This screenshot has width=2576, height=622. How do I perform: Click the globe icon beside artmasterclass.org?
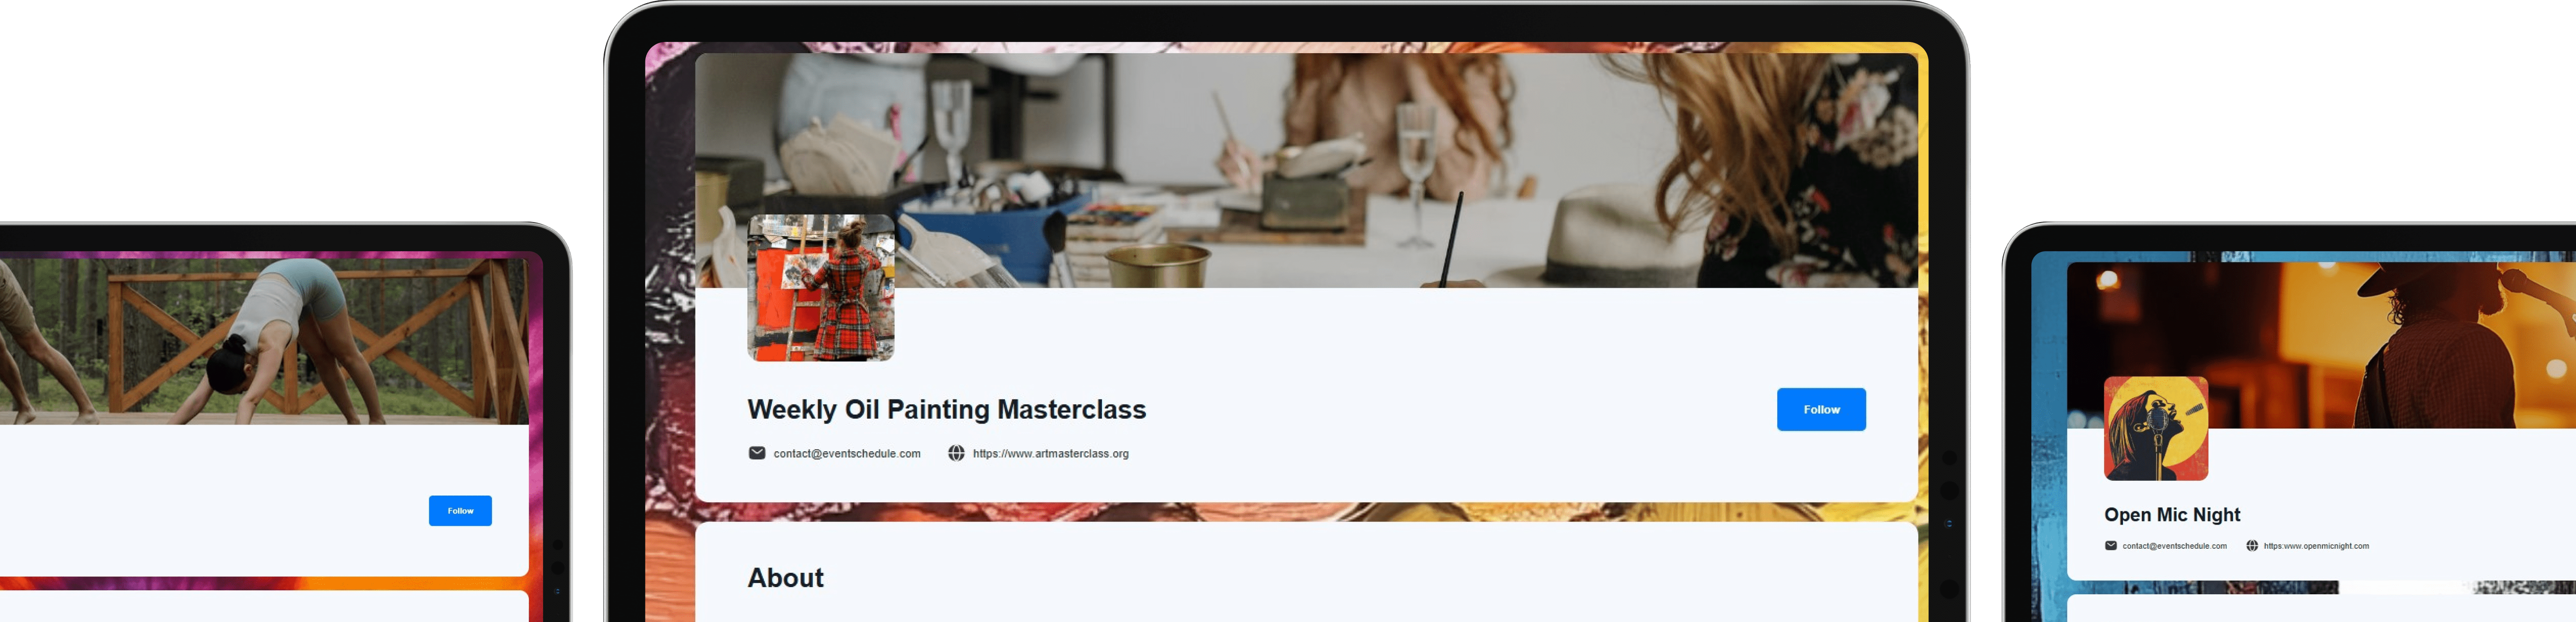pos(956,453)
